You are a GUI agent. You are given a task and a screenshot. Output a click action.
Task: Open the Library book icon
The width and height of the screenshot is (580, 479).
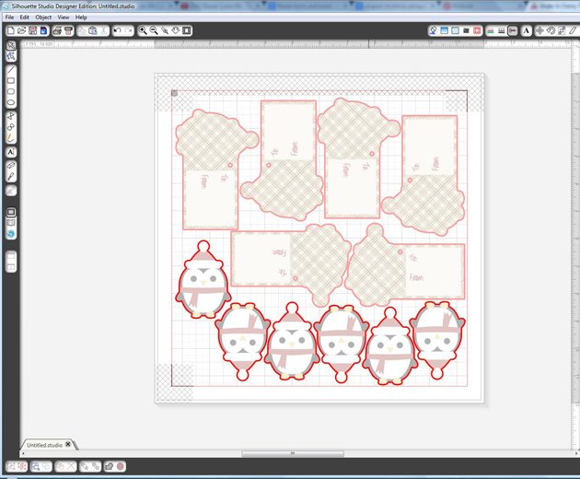click(11, 223)
